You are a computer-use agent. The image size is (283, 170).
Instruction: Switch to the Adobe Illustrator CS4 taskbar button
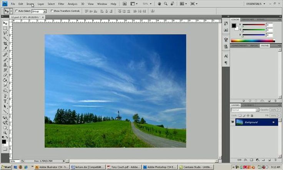[x=51, y=167]
